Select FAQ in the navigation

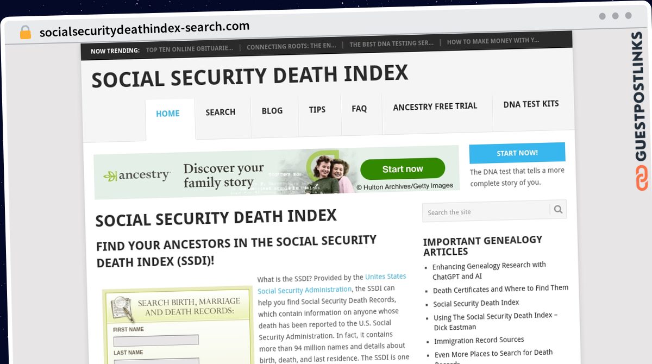click(x=359, y=109)
